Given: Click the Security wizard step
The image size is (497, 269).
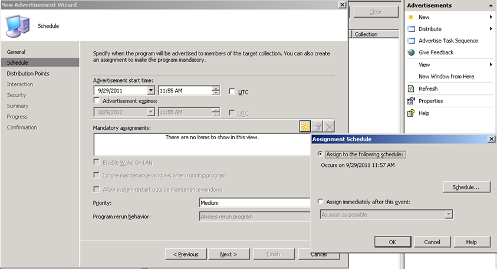Looking at the screenshot, I should pos(17,95).
